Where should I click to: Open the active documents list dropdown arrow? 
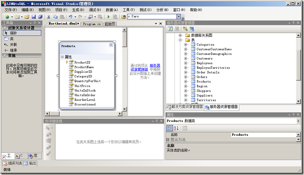pyautogui.click(x=156, y=23)
